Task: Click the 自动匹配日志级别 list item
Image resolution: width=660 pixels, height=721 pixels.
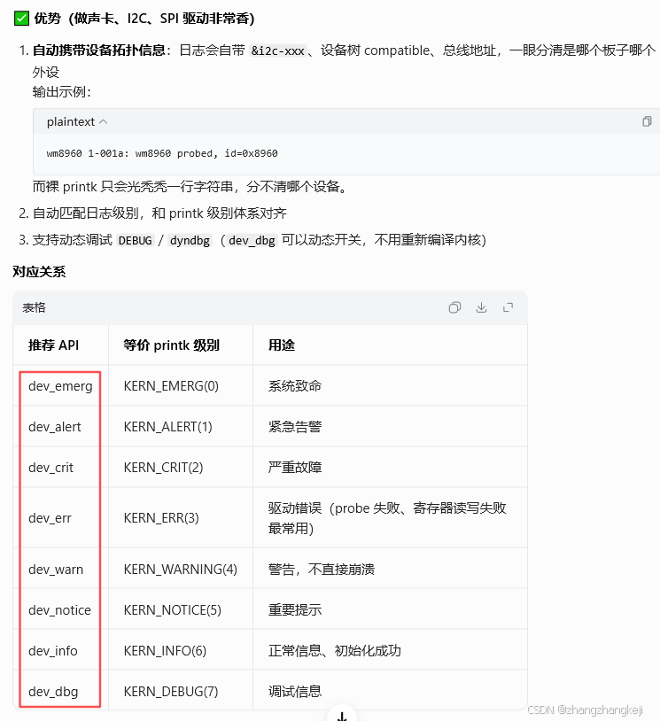Action: point(159,213)
